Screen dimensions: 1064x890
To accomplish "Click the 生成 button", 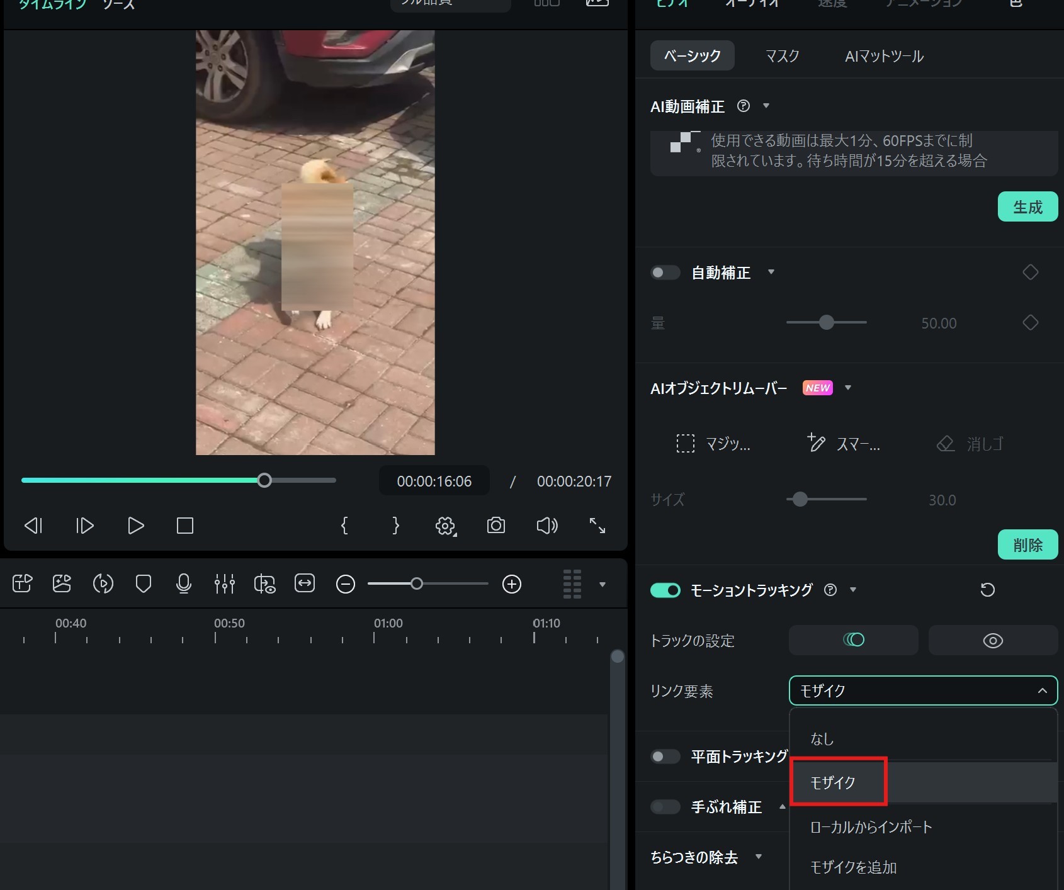I will pyautogui.click(x=1027, y=206).
